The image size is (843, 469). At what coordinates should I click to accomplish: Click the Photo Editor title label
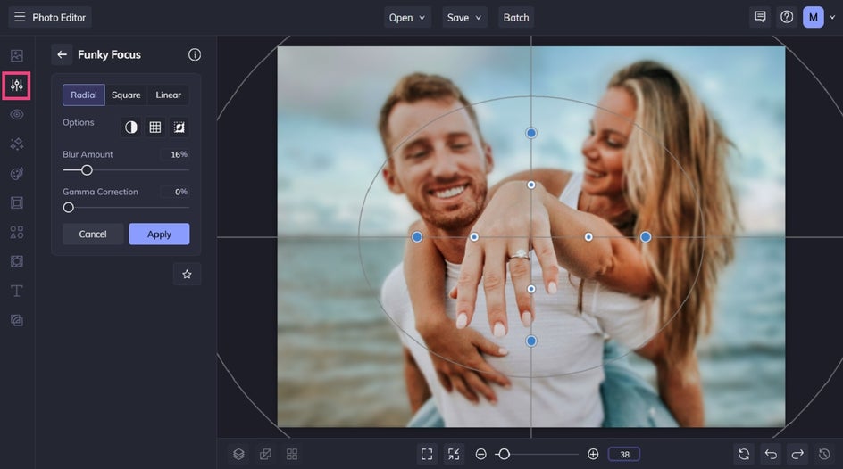(59, 17)
